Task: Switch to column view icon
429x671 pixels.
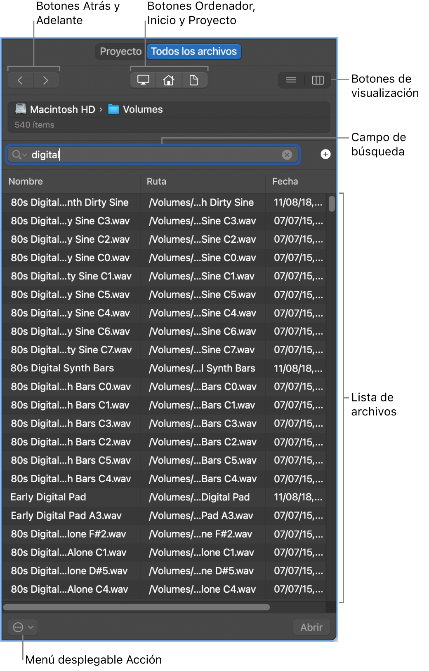Action: 318,80
